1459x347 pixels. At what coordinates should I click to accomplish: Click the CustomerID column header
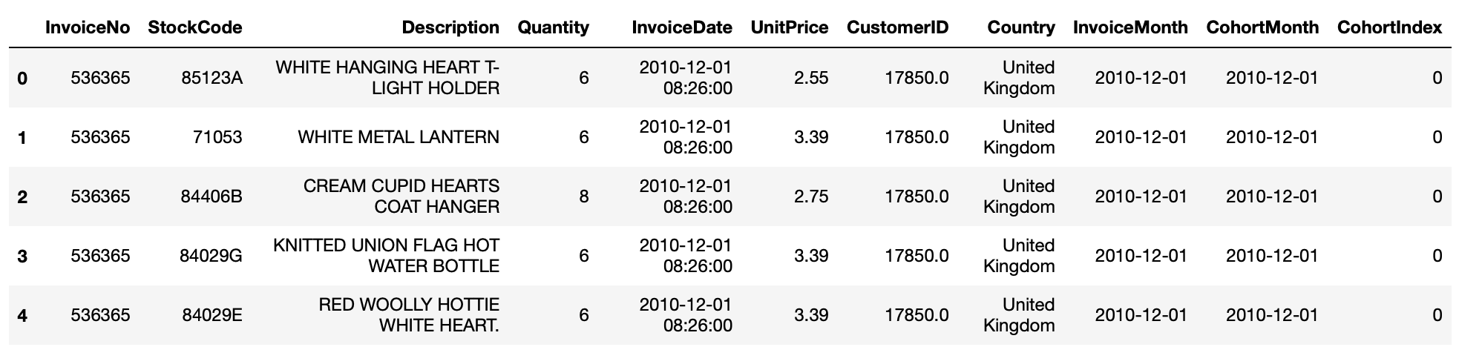[x=897, y=27]
